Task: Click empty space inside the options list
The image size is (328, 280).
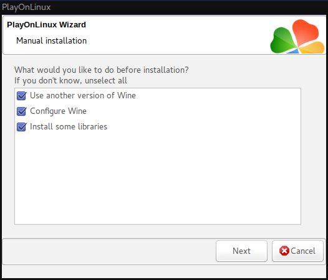Action: (158, 177)
